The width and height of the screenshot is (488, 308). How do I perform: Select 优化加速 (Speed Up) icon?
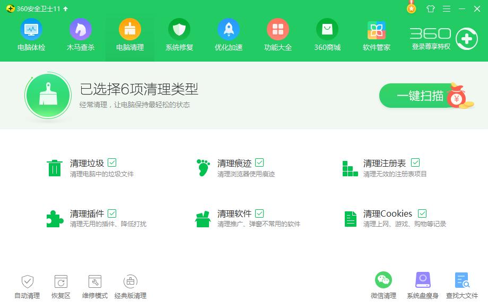click(228, 35)
